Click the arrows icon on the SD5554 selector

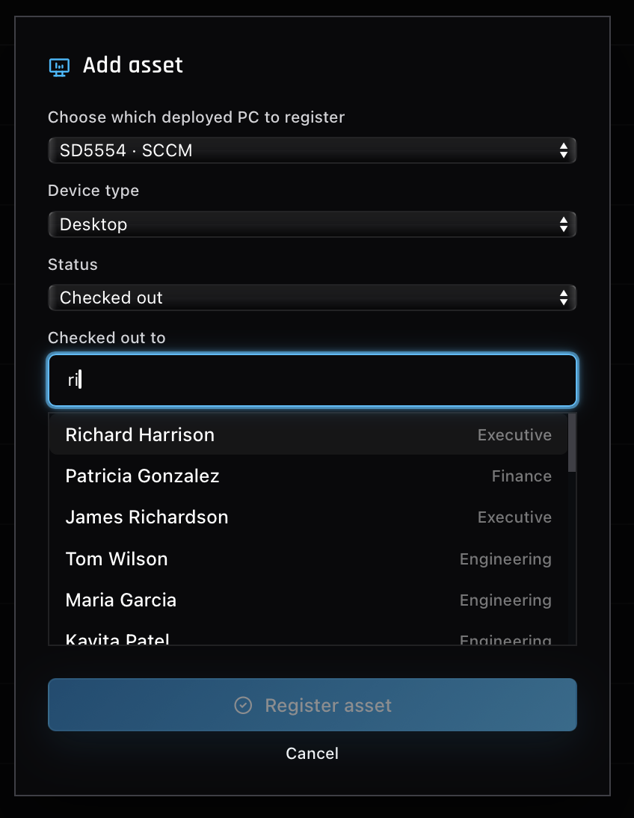[564, 150]
